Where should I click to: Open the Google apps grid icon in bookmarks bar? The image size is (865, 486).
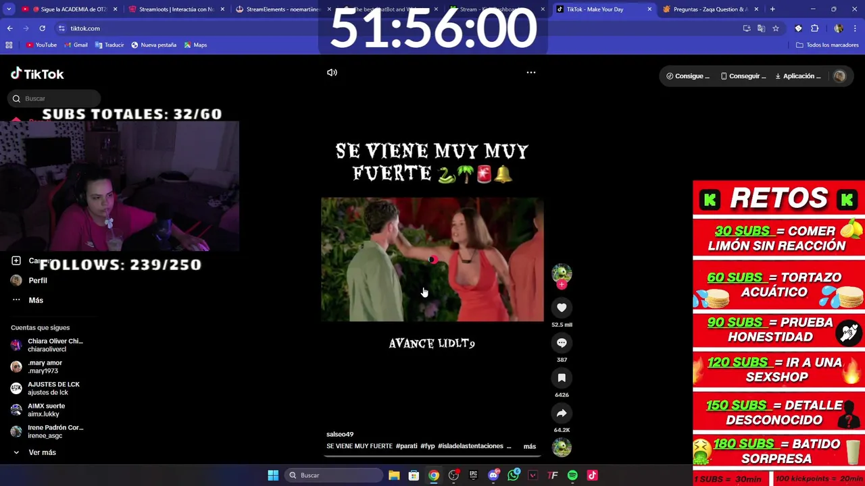click(9, 45)
